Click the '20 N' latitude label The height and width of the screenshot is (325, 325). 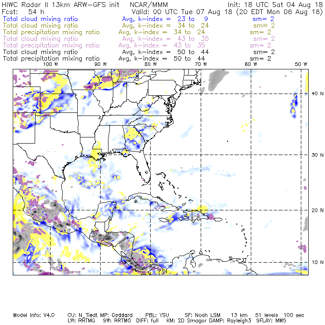tap(318, 210)
